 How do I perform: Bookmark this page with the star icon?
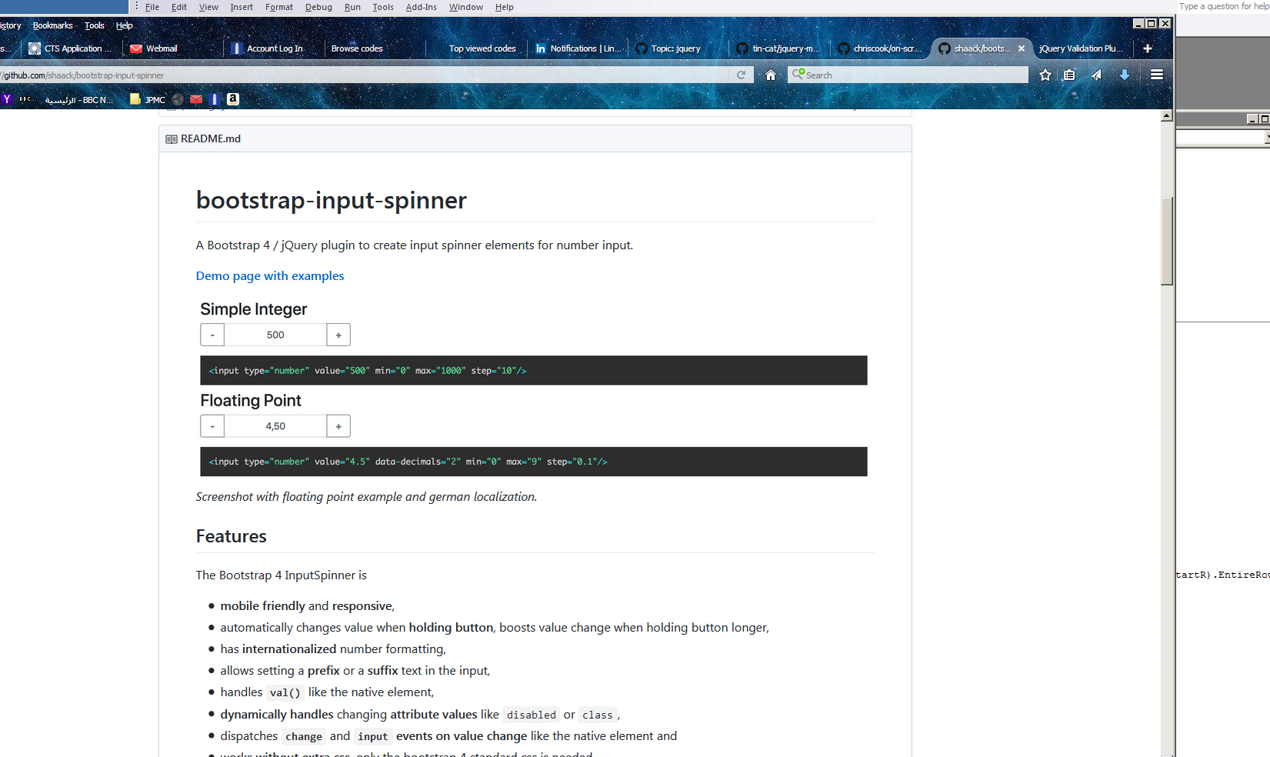[x=1045, y=75]
